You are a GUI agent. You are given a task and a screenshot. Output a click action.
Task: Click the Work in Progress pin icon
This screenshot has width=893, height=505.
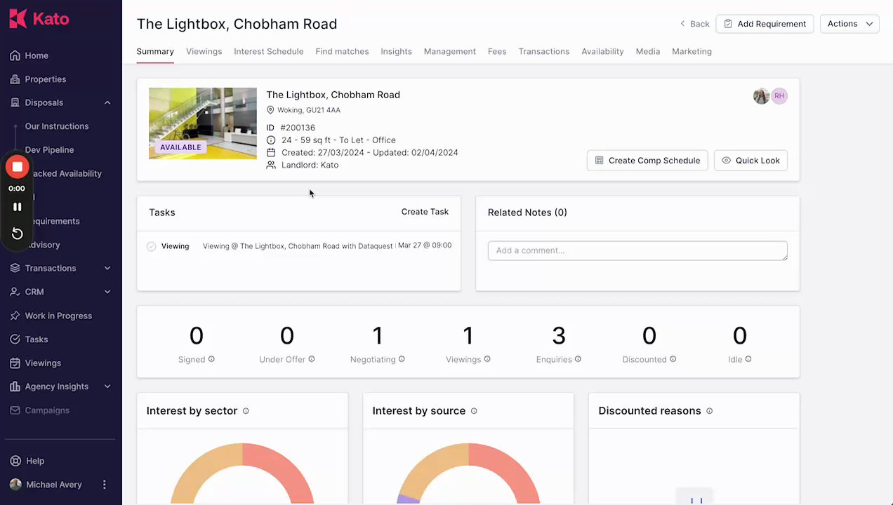pyautogui.click(x=15, y=316)
